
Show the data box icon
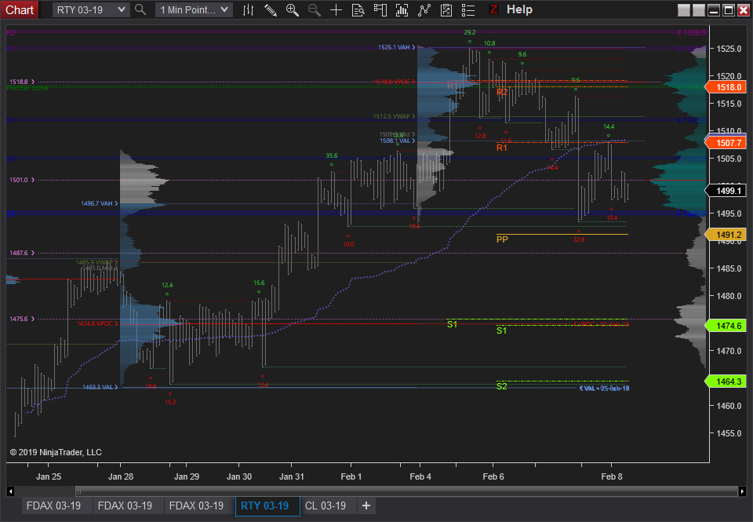coord(358,9)
